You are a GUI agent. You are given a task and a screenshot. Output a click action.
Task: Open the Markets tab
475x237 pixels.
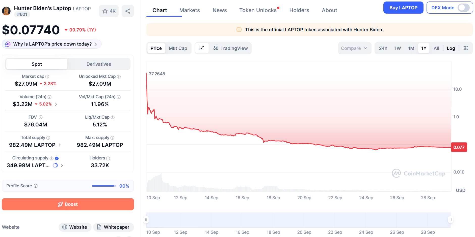(x=190, y=10)
